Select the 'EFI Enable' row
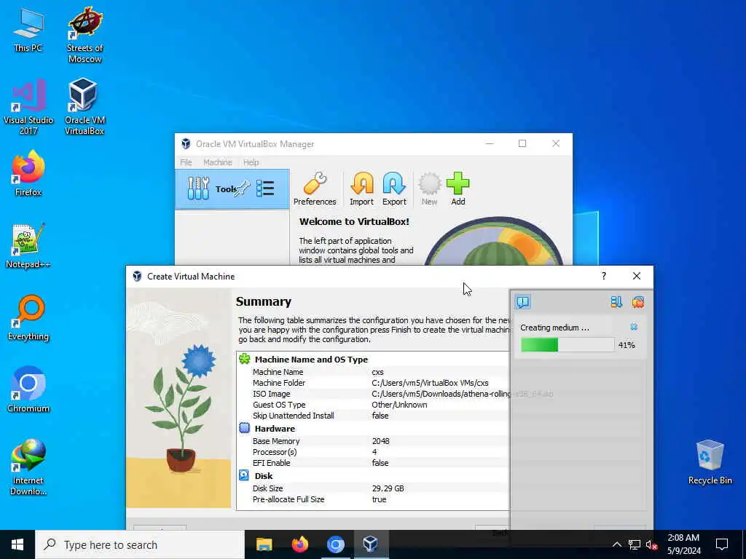The image size is (746, 559). click(373, 463)
